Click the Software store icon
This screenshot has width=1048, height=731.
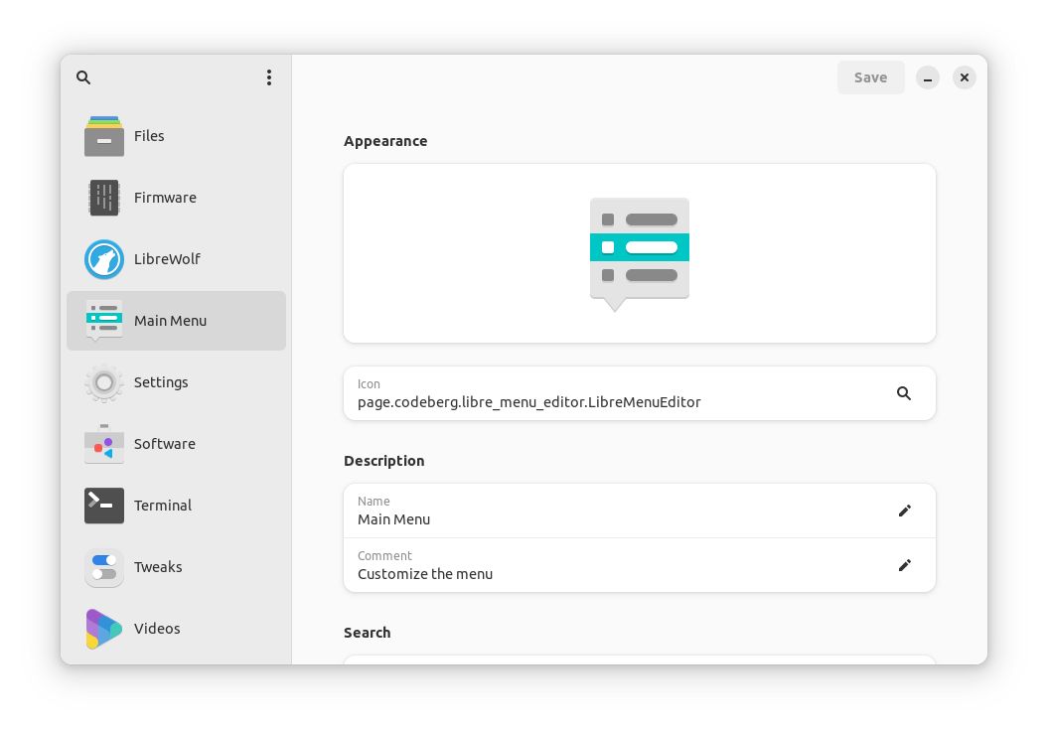click(x=104, y=444)
